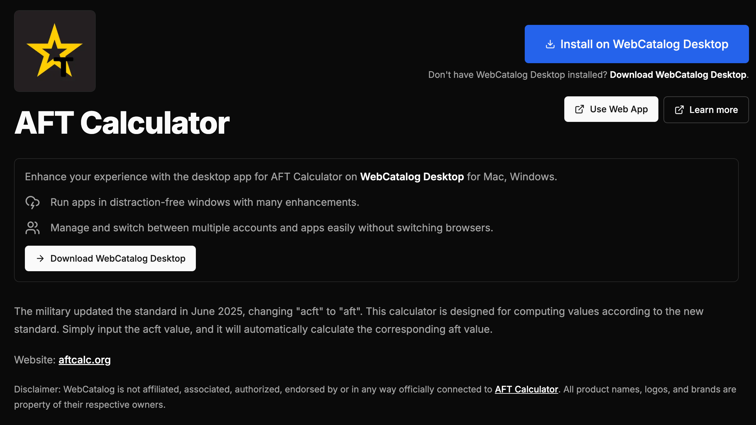Open the AFT Calculator link in the disclaimer
The height and width of the screenshot is (425, 756).
click(x=526, y=389)
